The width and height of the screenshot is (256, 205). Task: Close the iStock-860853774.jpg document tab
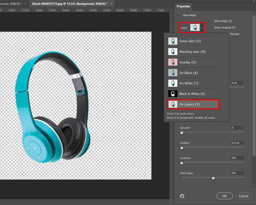point(111,3)
